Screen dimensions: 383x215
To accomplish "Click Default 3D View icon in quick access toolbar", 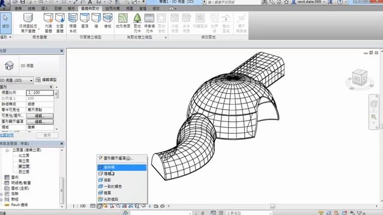I will [99, 2].
